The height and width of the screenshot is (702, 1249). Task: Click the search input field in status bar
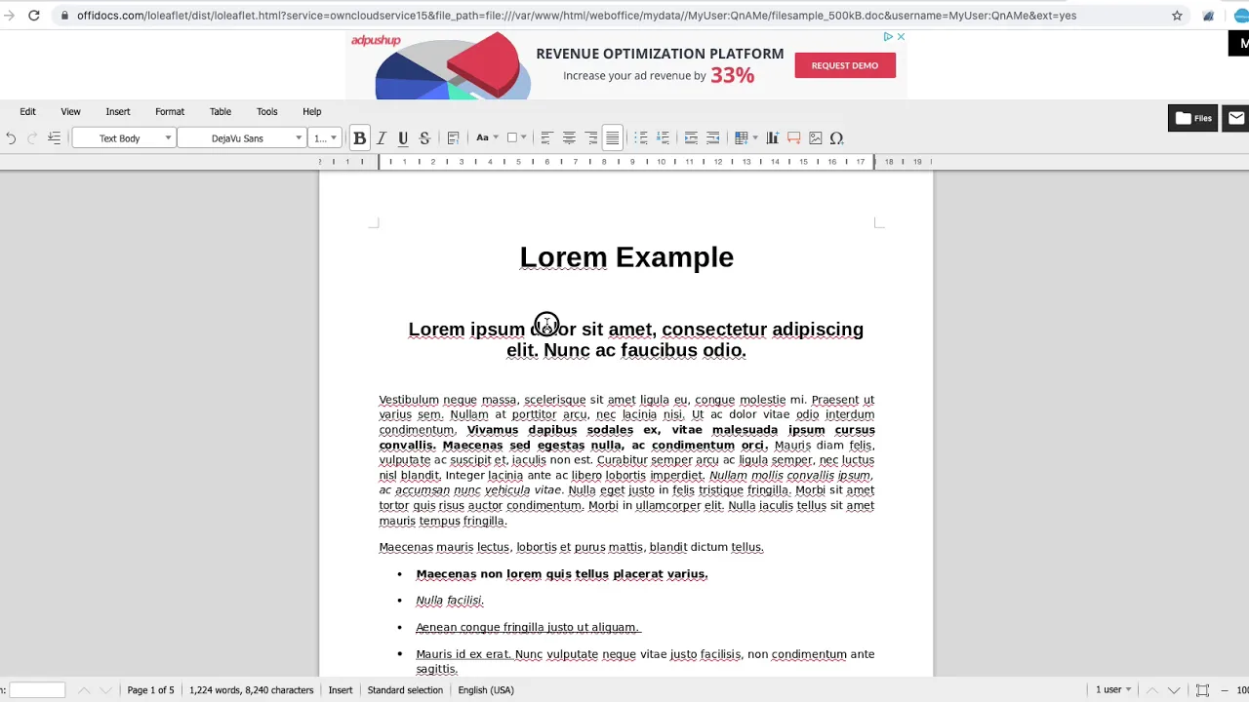tap(37, 690)
